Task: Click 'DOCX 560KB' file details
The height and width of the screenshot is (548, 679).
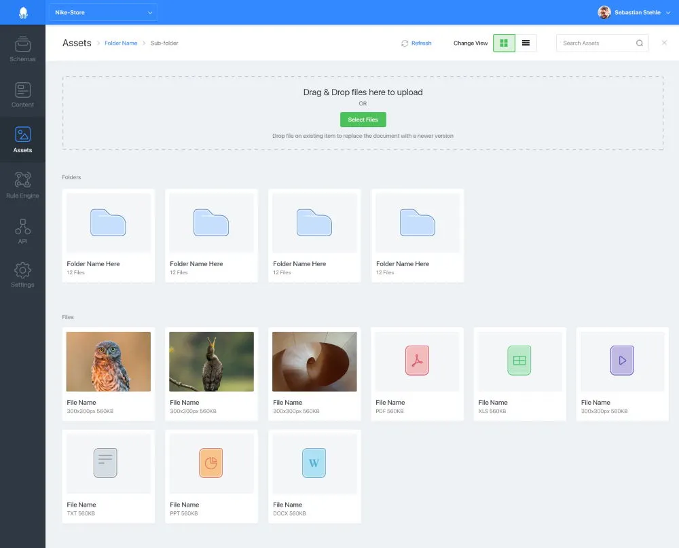Action: pyautogui.click(x=289, y=513)
